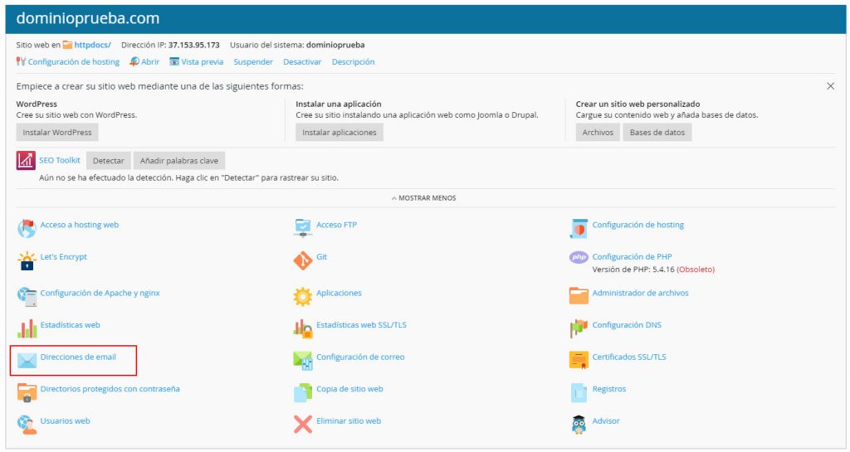Collapse the section with Mostrar Menos

[424, 198]
